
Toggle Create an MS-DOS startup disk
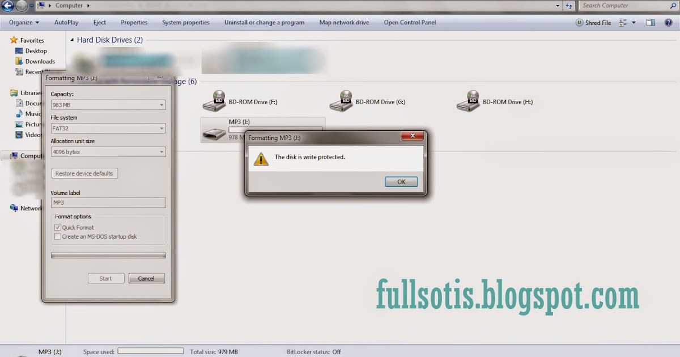coord(57,236)
